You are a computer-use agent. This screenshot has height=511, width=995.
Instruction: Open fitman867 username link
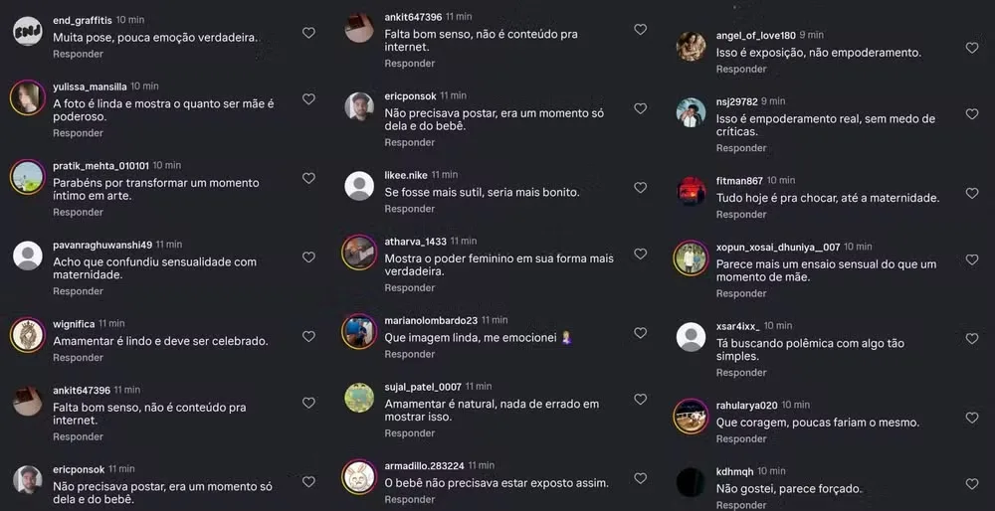tap(740, 181)
